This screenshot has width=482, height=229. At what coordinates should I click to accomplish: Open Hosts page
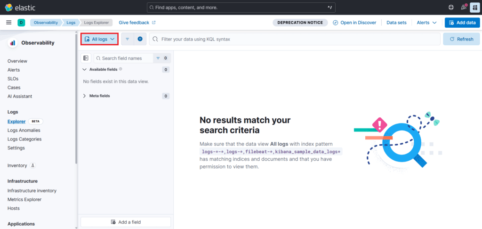point(14,208)
